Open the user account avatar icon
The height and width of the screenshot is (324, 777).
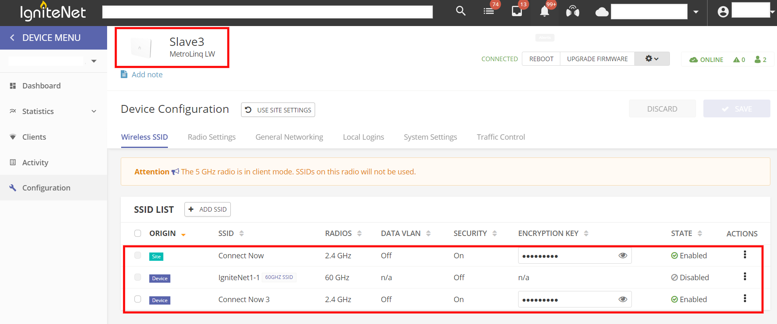point(723,12)
